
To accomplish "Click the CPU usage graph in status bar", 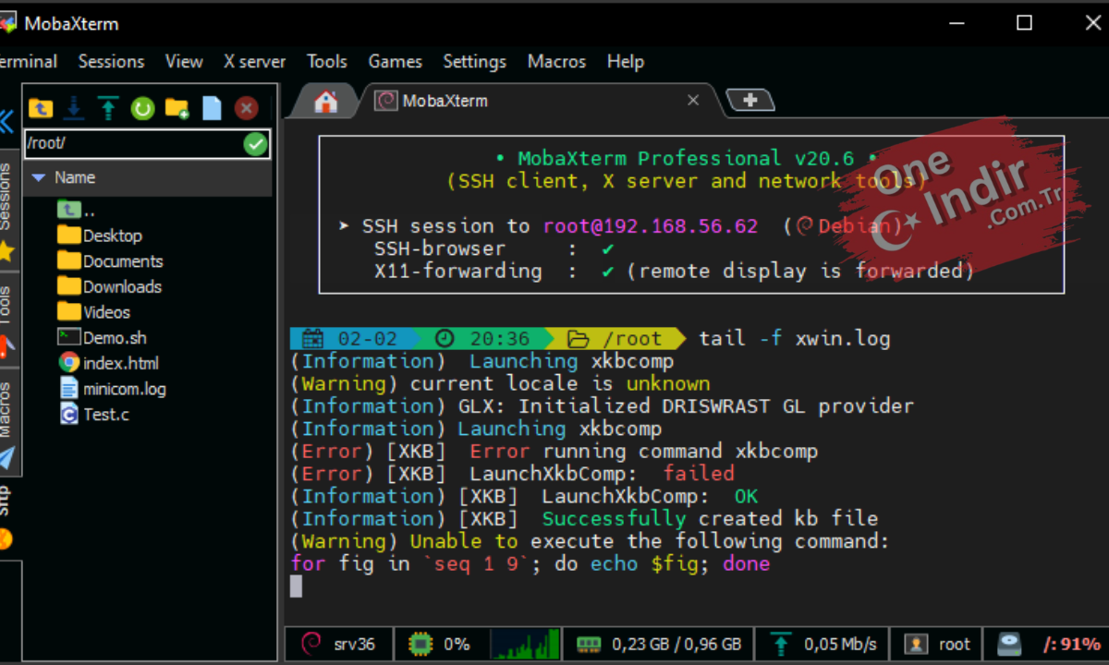I will click(x=525, y=644).
